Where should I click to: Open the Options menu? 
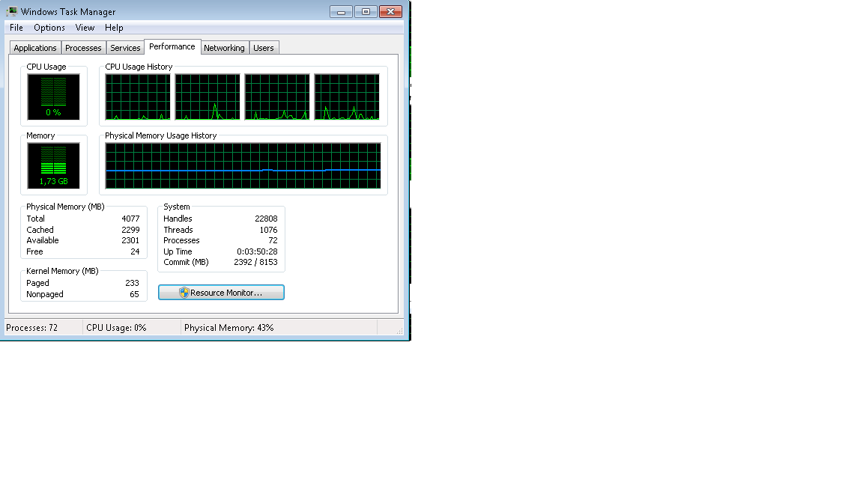49,28
